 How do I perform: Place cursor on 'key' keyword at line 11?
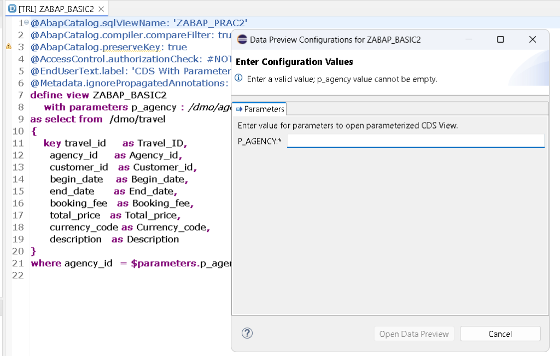click(x=52, y=143)
